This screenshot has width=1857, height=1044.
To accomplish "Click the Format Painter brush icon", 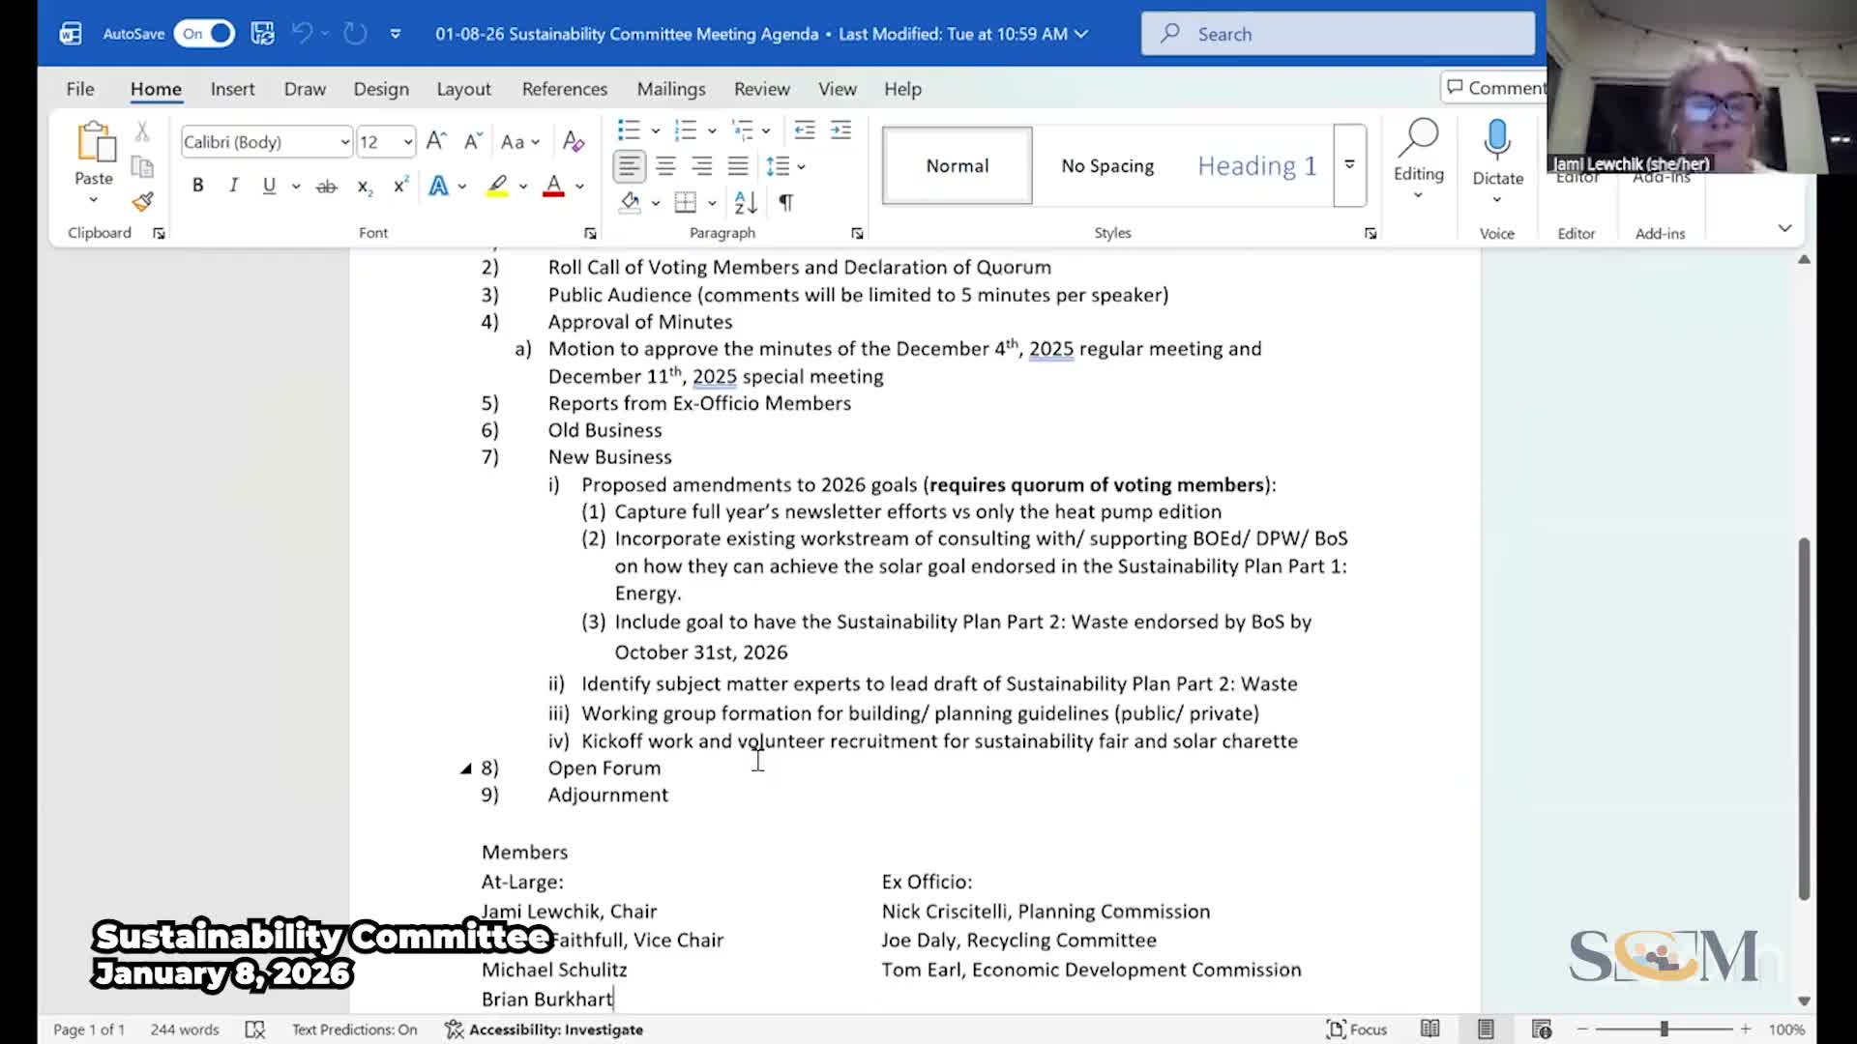I will pyautogui.click(x=142, y=202).
